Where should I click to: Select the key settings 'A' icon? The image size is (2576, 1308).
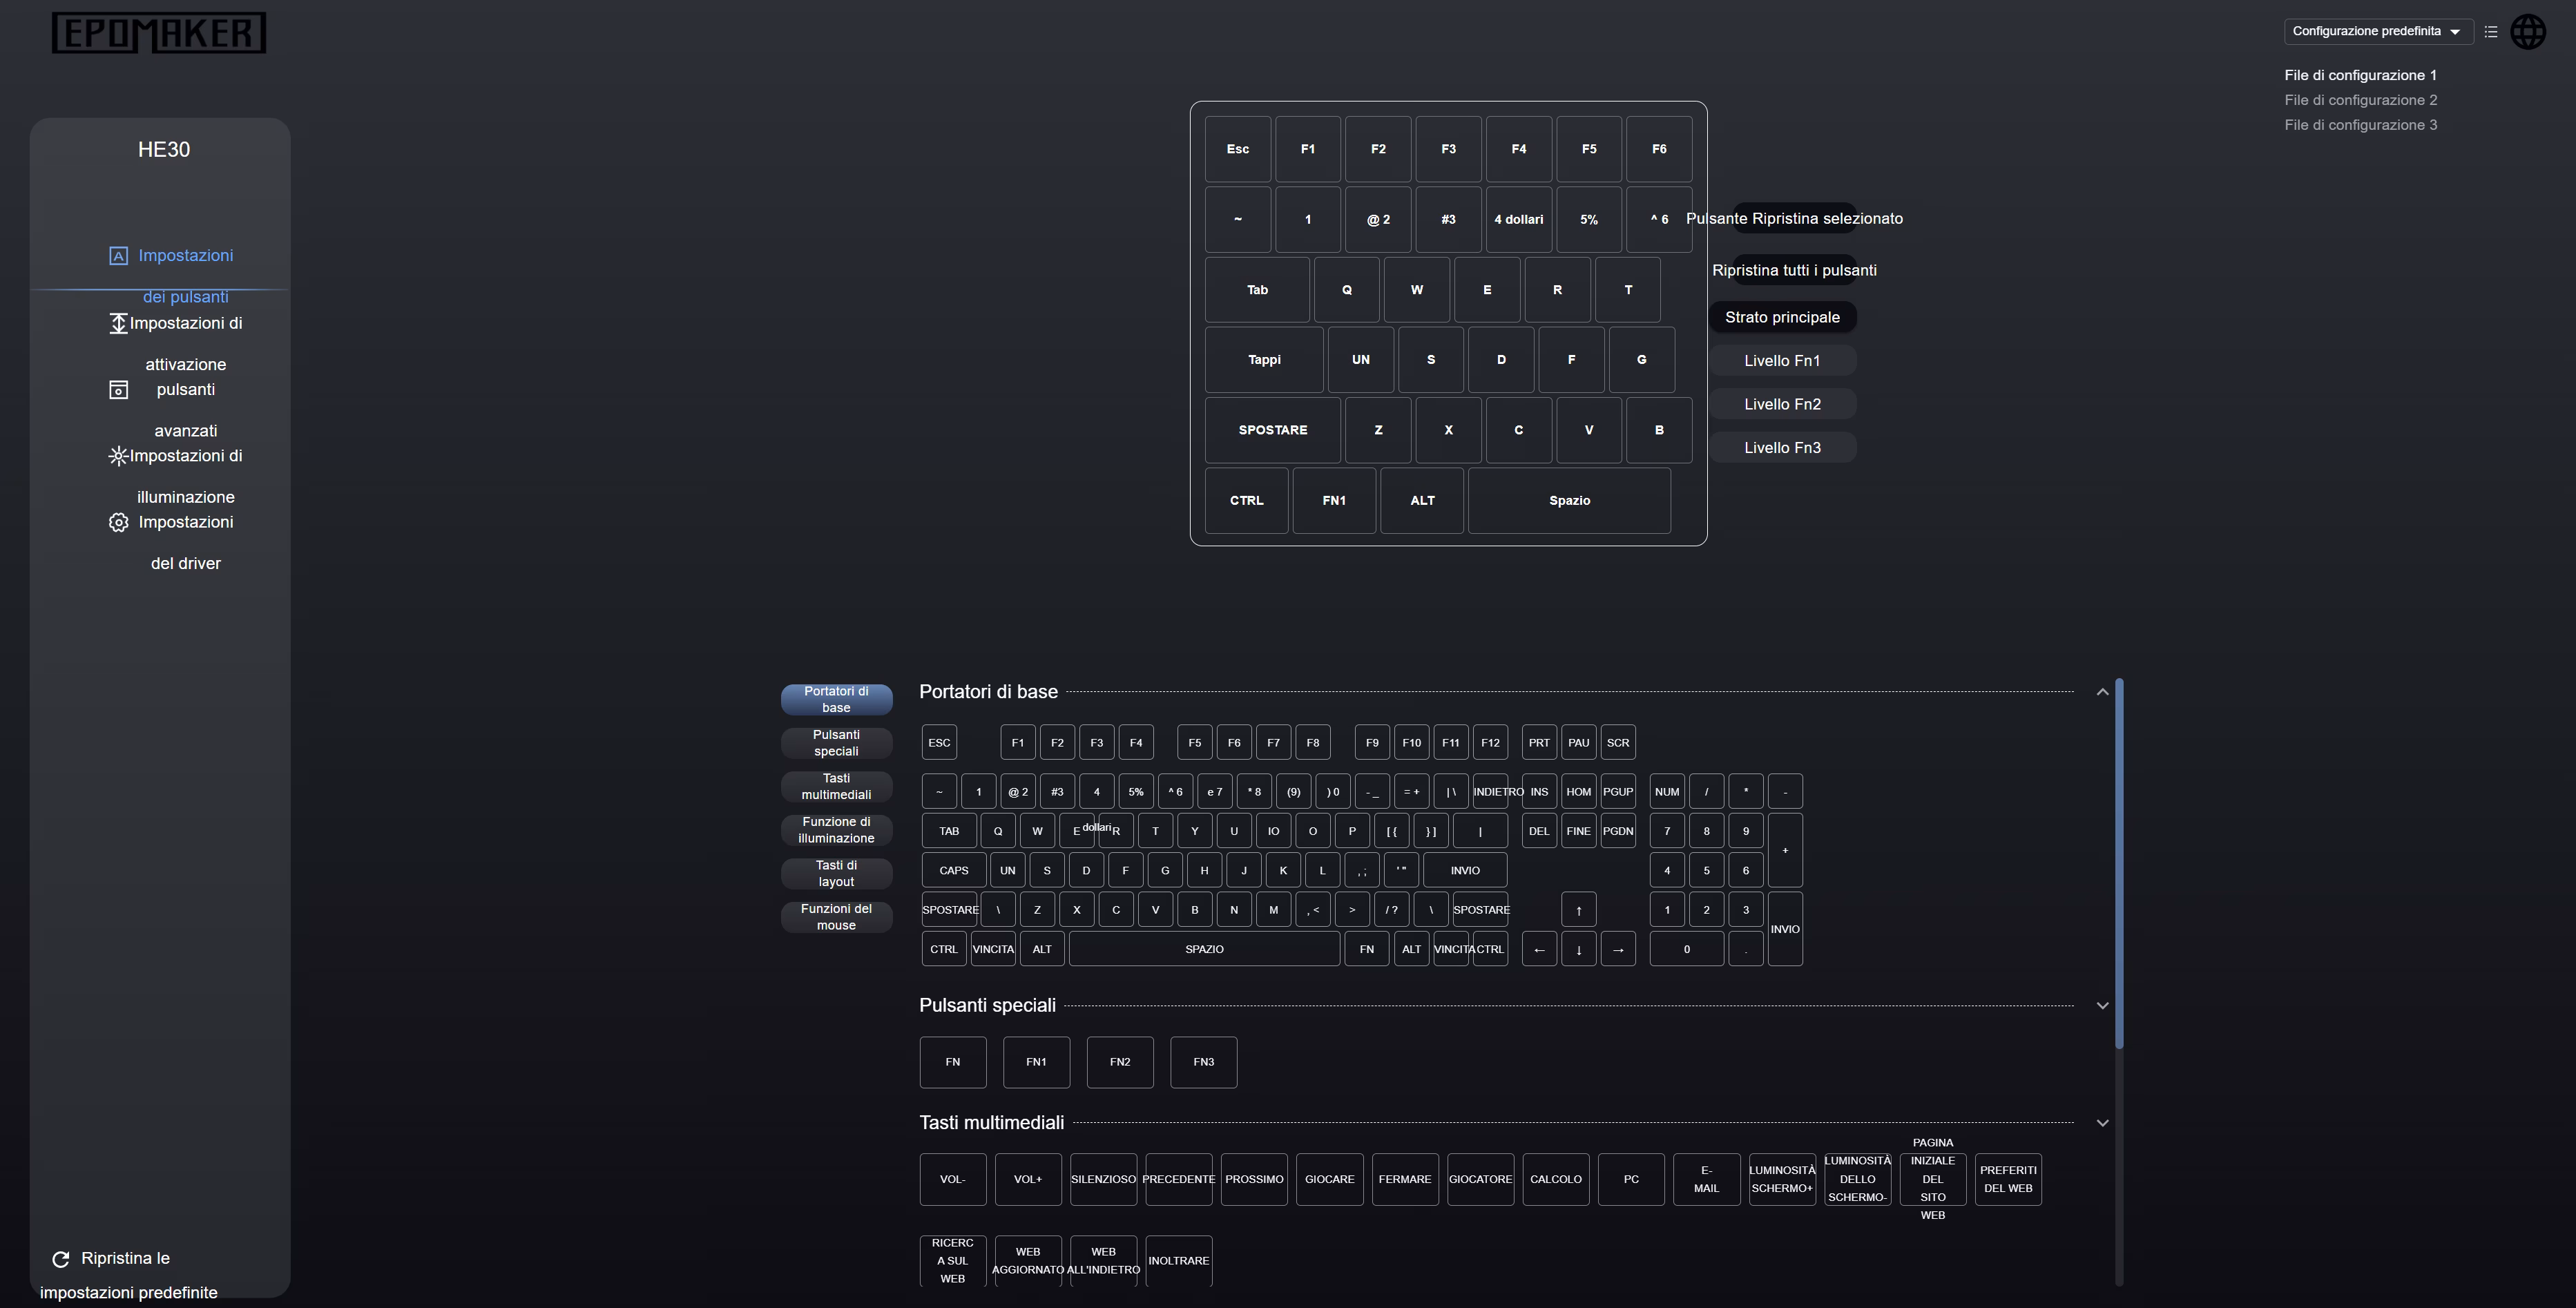[118, 256]
